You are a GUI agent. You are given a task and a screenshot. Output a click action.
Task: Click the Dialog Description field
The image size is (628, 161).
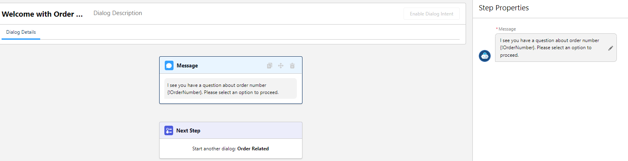pyautogui.click(x=118, y=13)
